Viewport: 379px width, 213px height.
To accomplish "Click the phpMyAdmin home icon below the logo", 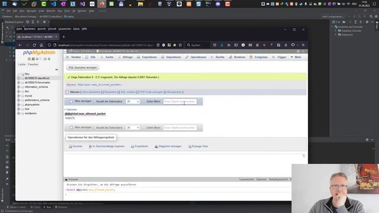I will [29, 59].
